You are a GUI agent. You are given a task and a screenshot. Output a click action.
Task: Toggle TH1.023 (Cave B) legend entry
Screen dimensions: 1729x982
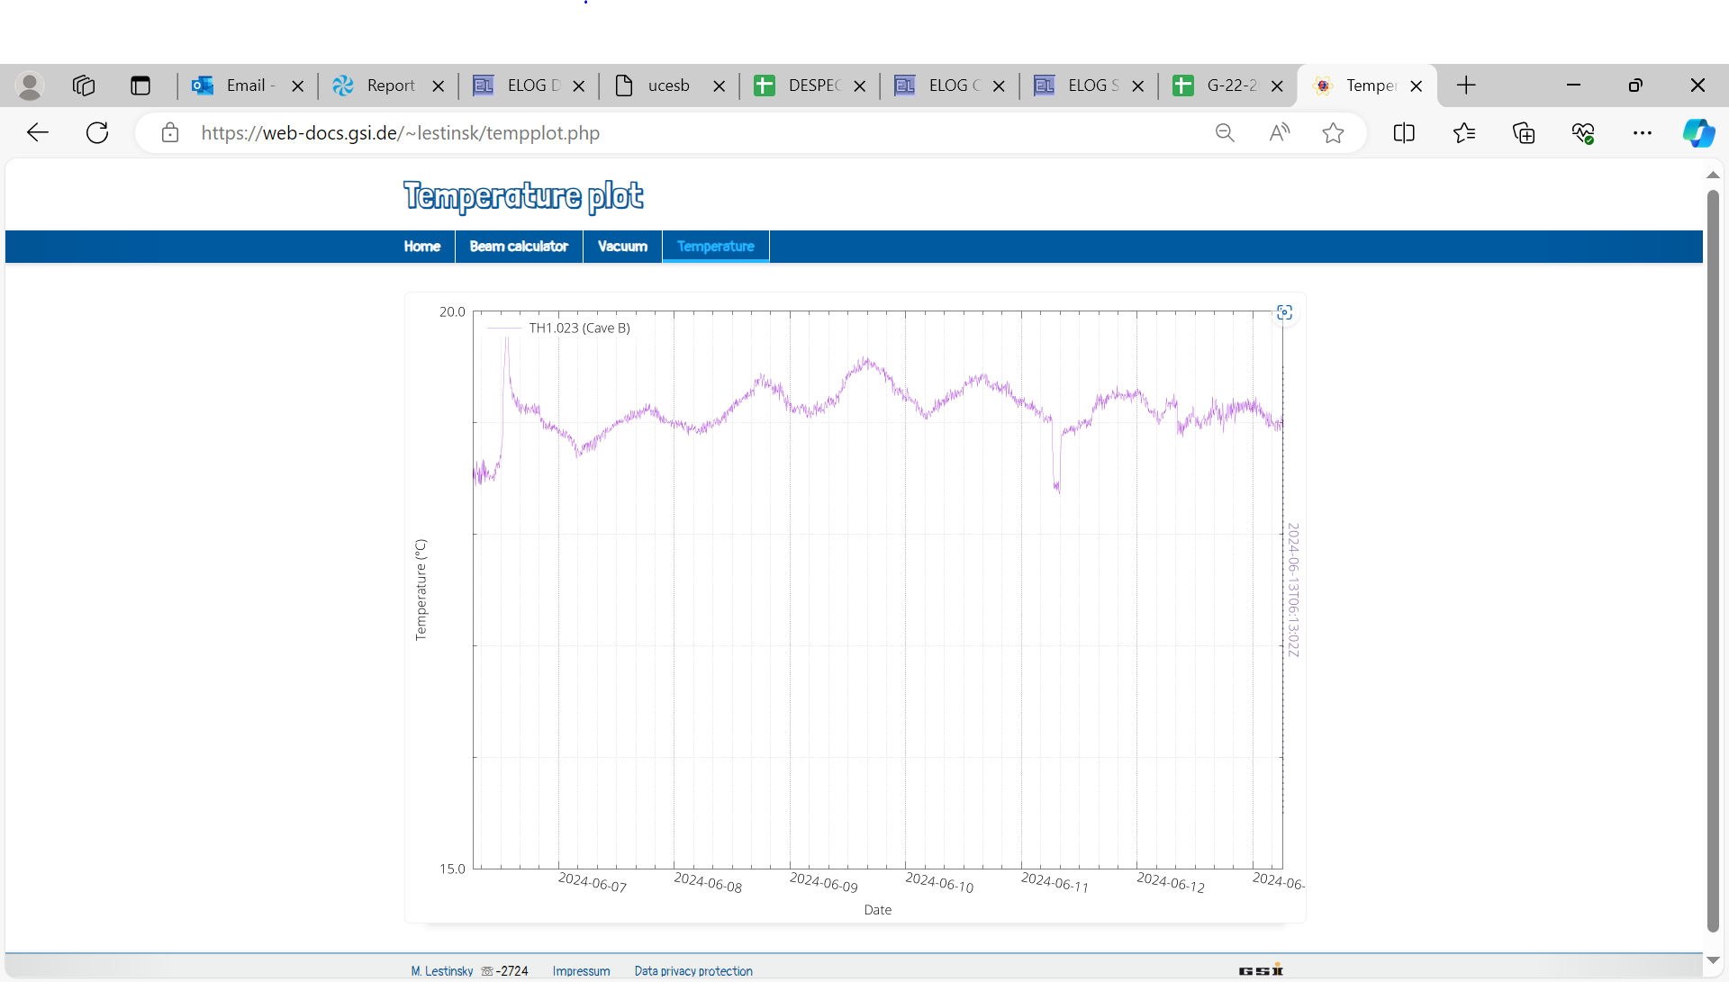(x=579, y=329)
